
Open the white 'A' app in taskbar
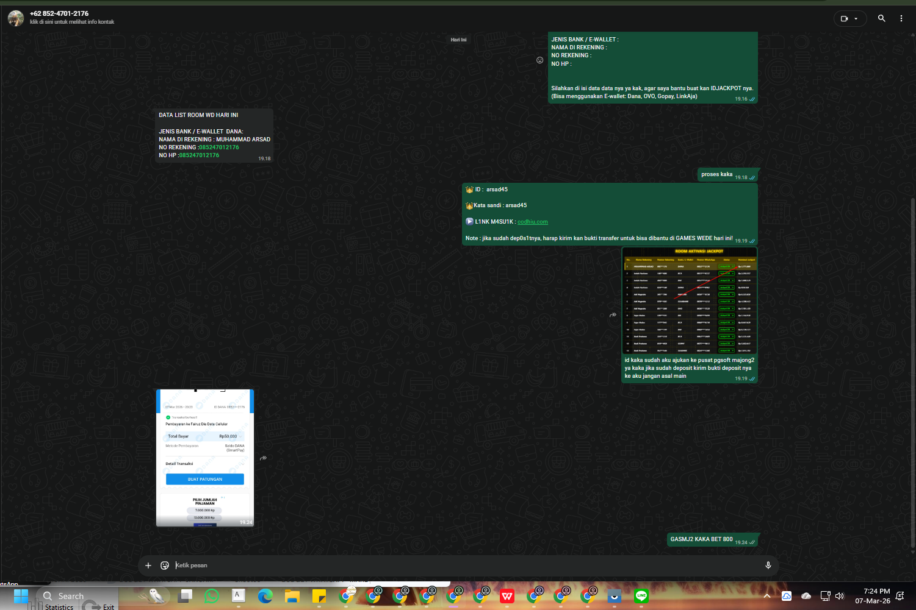[239, 596]
